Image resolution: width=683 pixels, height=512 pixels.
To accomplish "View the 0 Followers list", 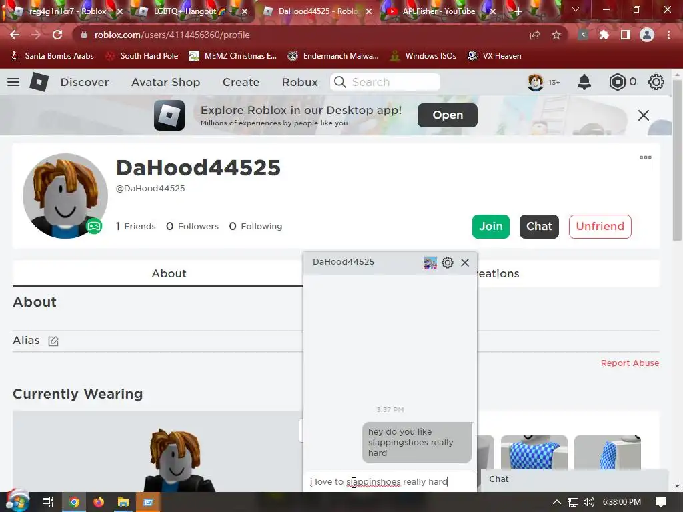I will click(x=193, y=227).
